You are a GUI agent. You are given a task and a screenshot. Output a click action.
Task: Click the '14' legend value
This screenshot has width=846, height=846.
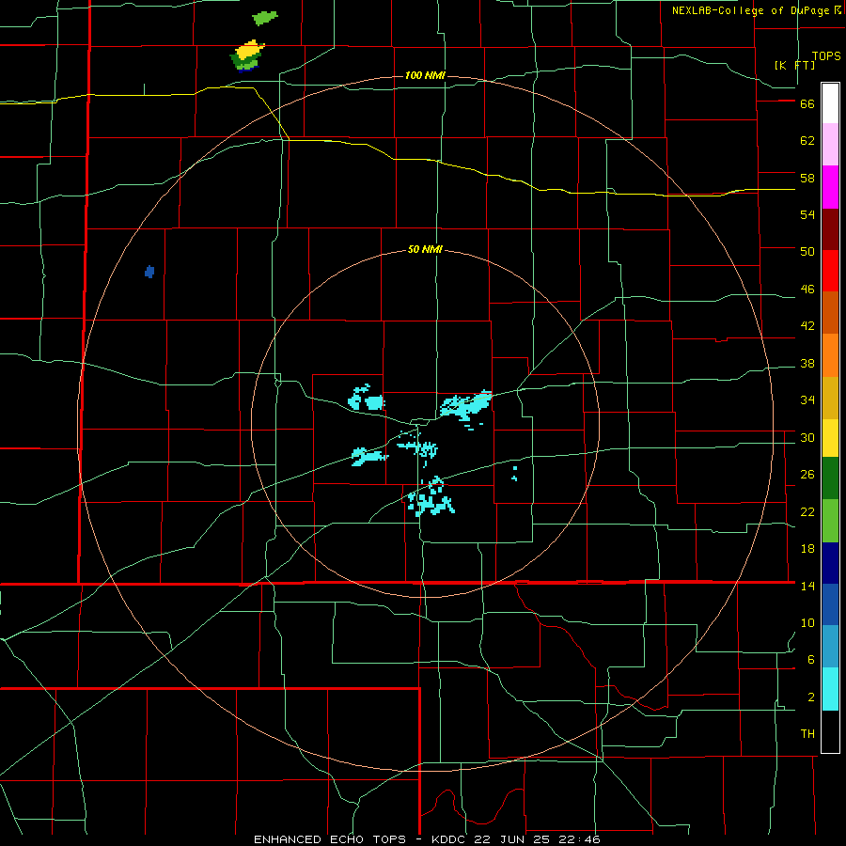(x=807, y=586)
